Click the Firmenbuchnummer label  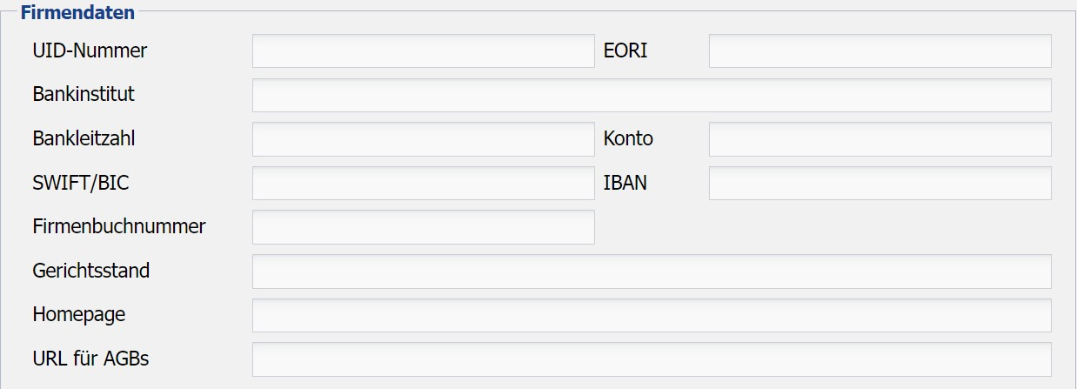119,227
